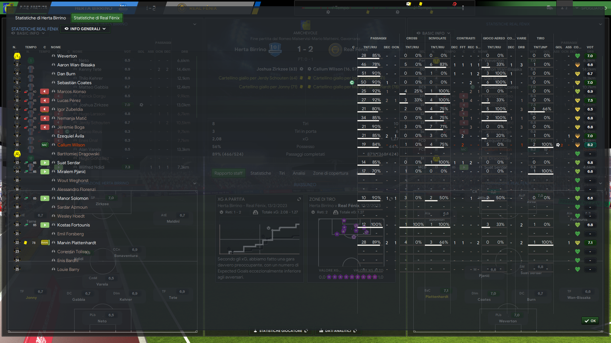Screen dimensions: 611x343
Task: Select the Corentin Tolisso row name
Action: tap(73, 252)
